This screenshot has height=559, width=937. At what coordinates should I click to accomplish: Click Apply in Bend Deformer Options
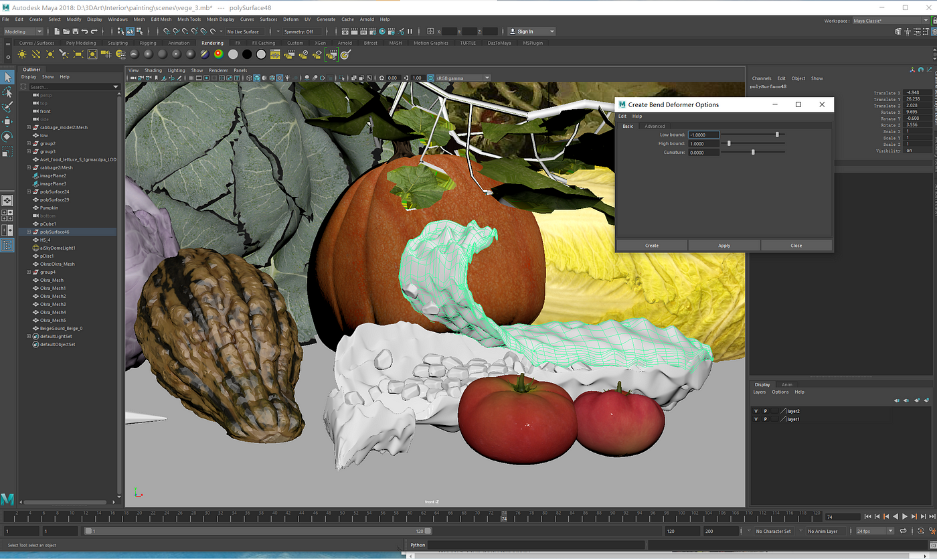[x=724, y=245]
